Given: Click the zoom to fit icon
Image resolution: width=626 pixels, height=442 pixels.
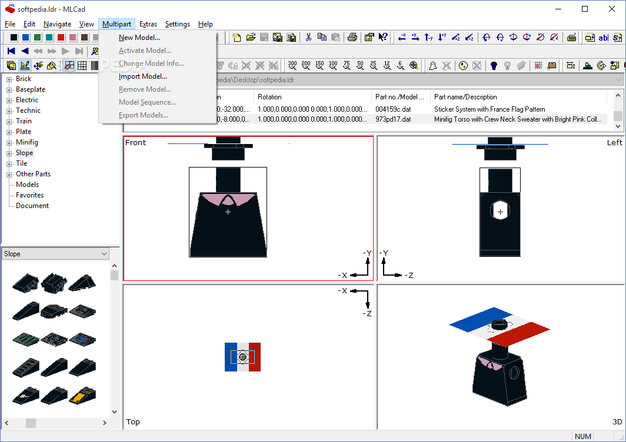Looking at the screenshot, I should [x=414, y=65].
